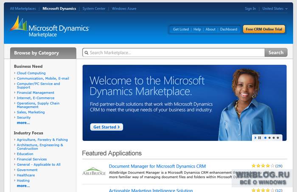This screenshot has height=192, width=297.
Task: Open Communication, Mobile, E-mail category
Action: click(43, 78)
